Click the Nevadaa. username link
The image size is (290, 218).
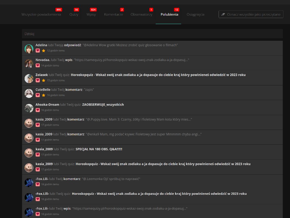point(43,60)
